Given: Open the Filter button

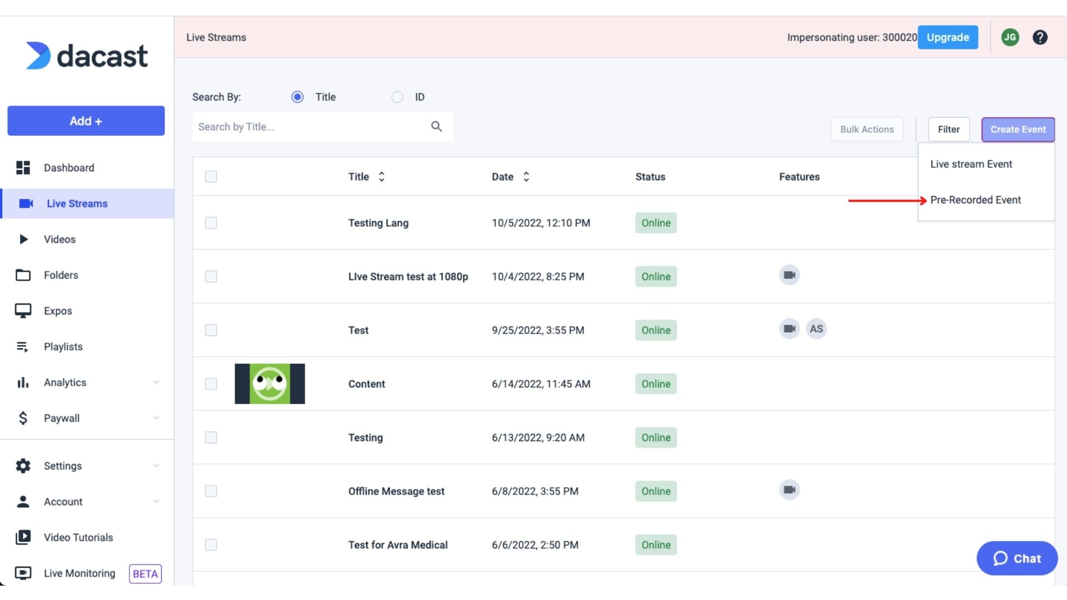Looking at the screenshot, I should click(x=949, y=129).
